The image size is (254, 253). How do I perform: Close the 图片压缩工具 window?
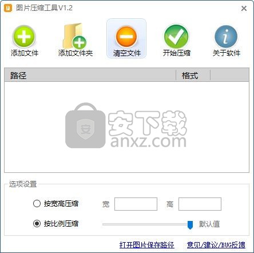coord(244,9)
